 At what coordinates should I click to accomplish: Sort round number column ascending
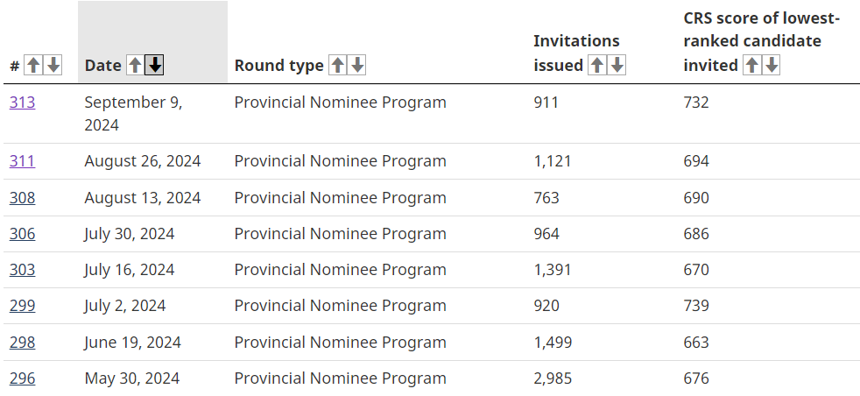[33, 65]
